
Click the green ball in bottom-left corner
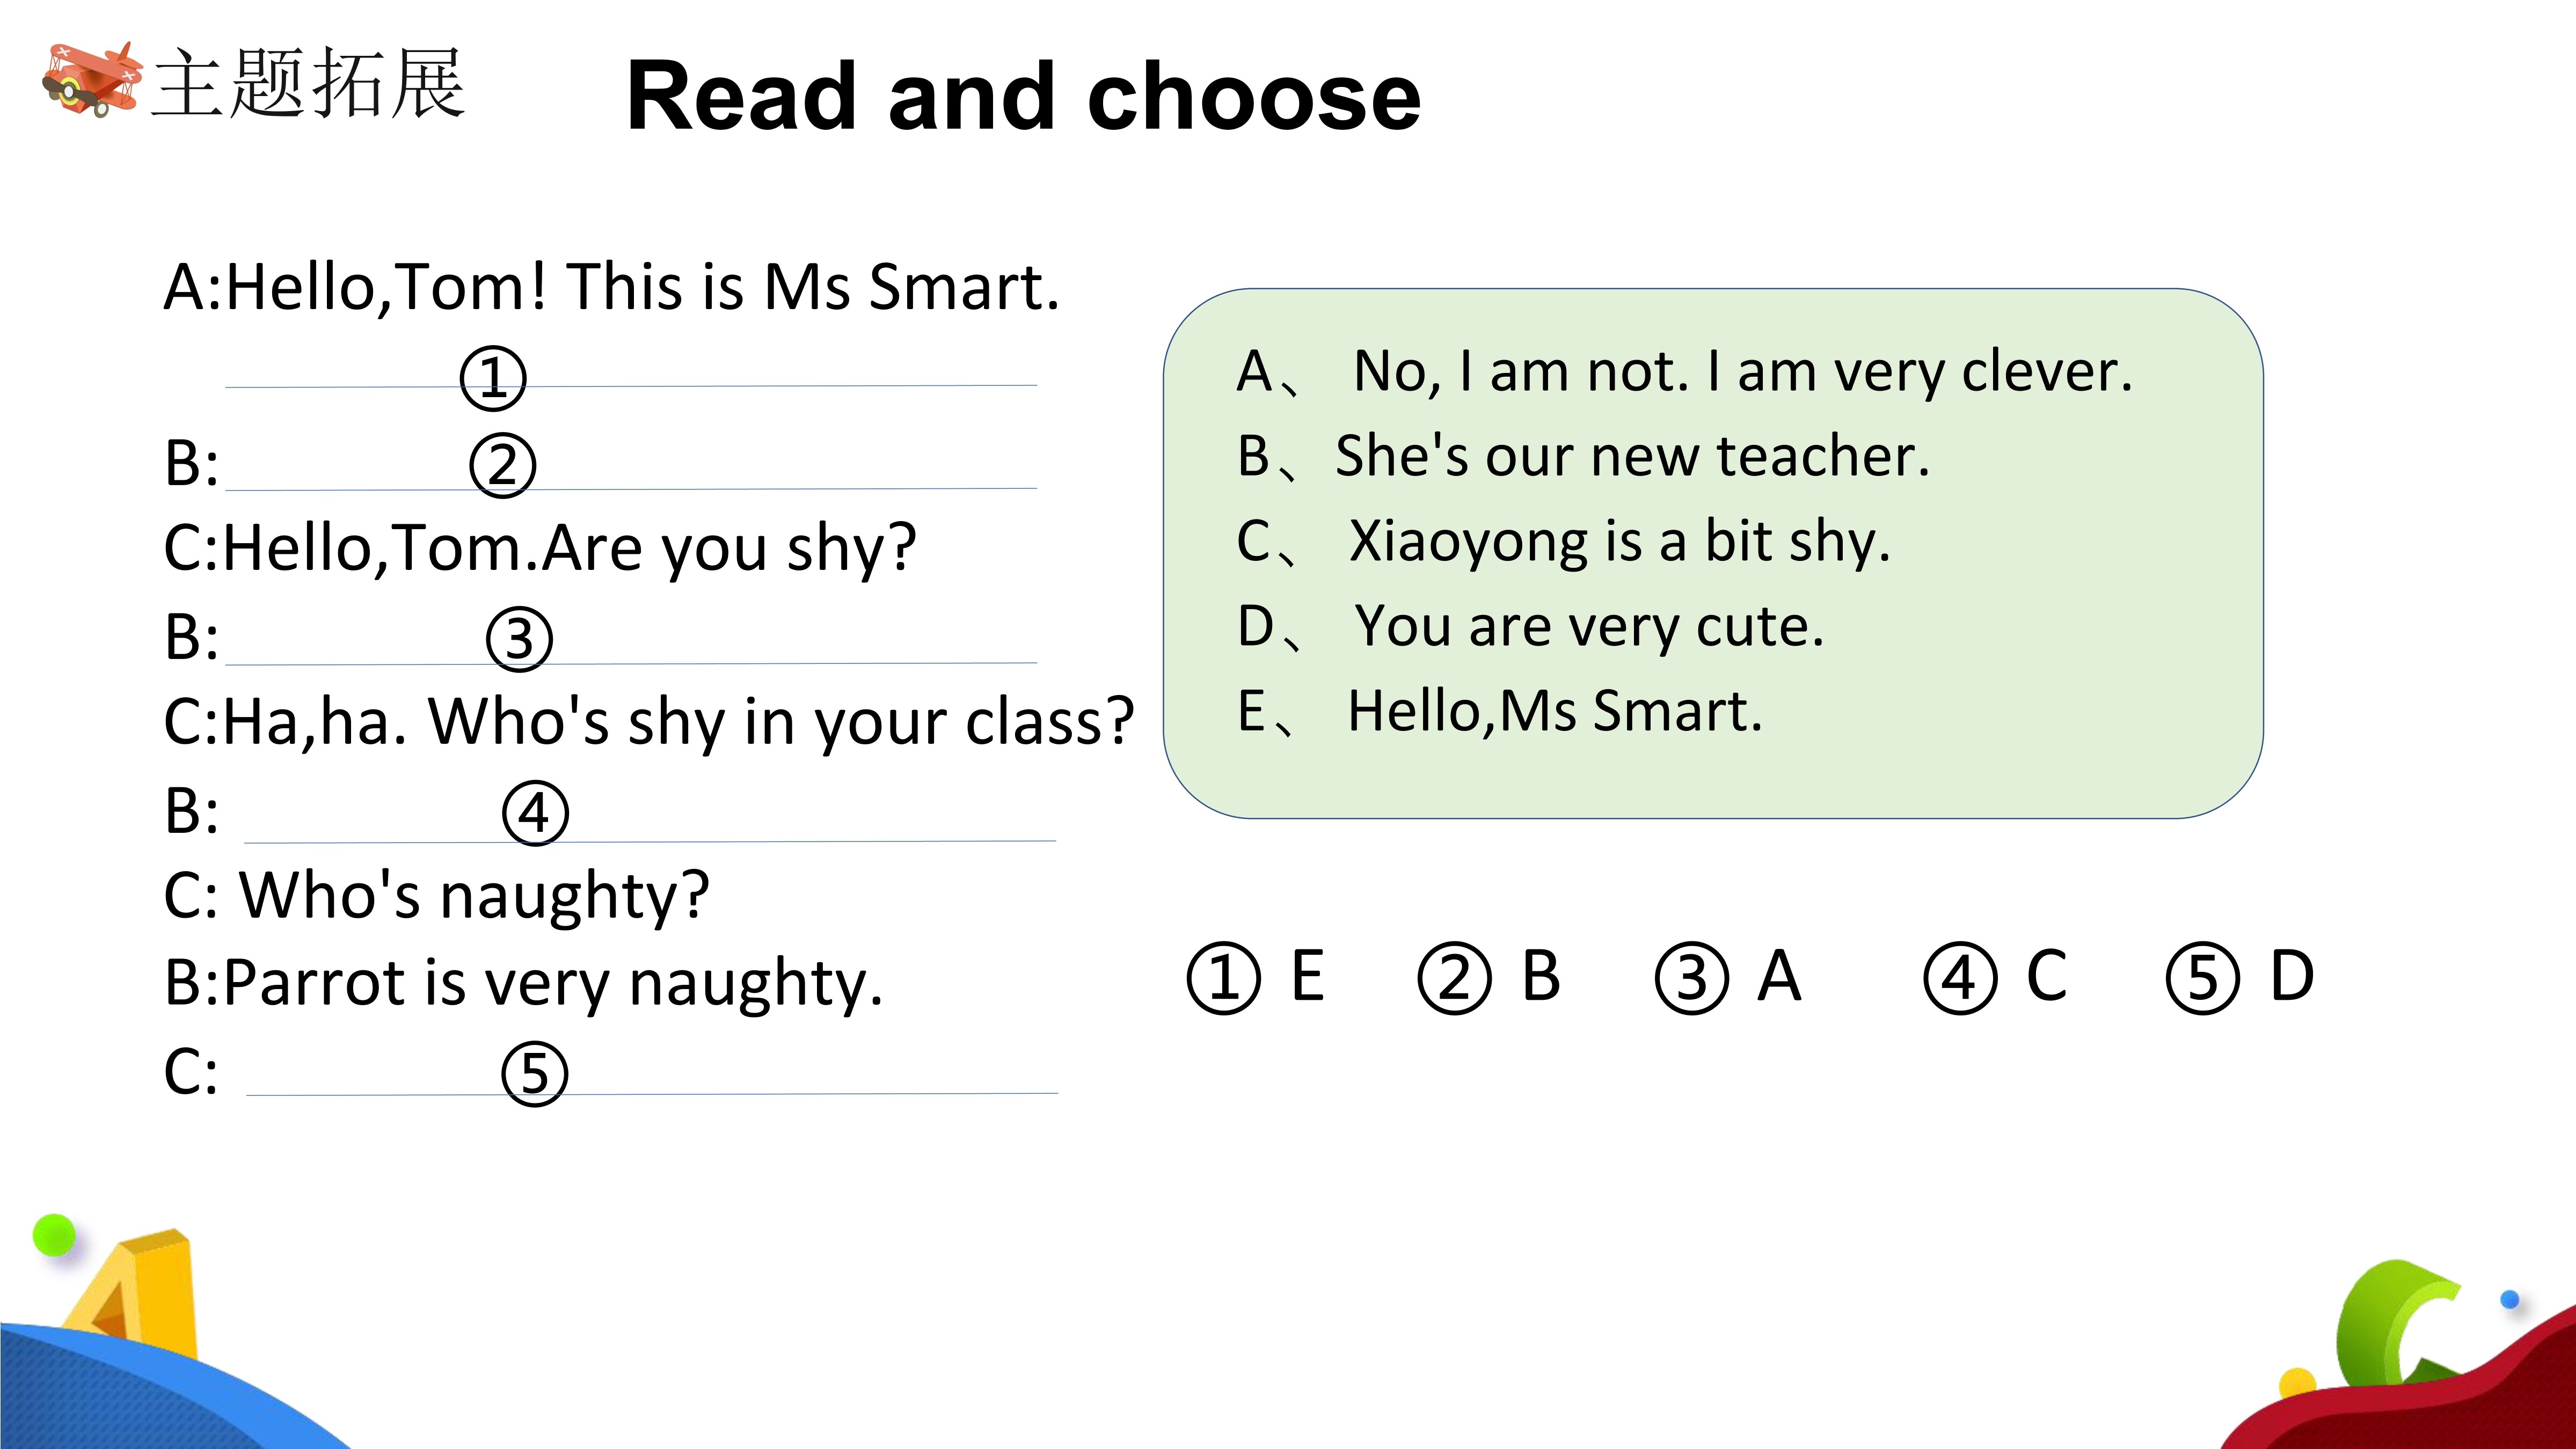[x=54, y=1235]
